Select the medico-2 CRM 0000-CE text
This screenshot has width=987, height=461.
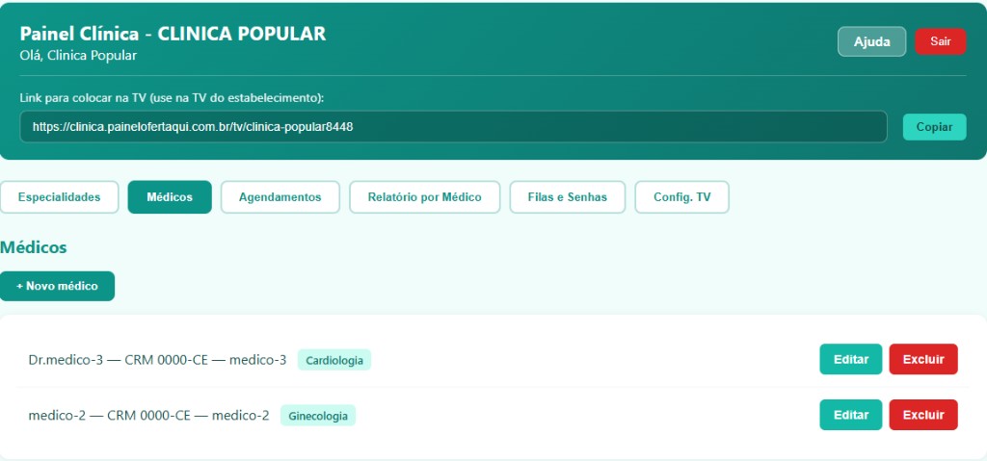[x=148, y=416]
